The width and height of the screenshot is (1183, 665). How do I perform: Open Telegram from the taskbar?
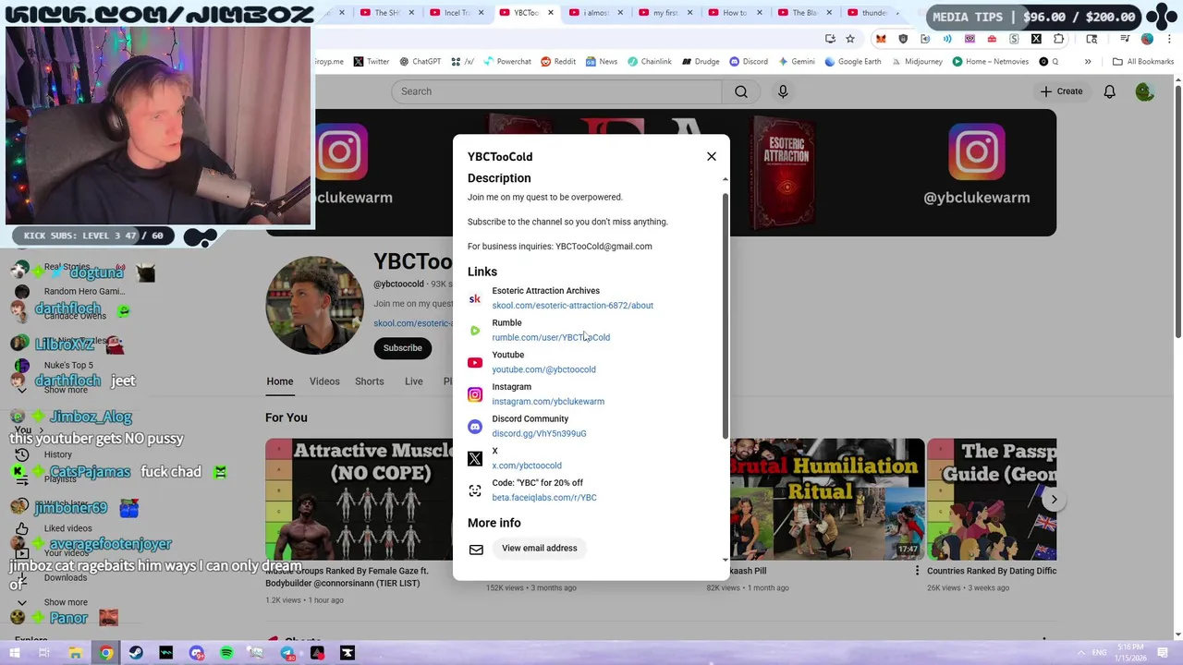pyautogui.click(x=287, y=653)
